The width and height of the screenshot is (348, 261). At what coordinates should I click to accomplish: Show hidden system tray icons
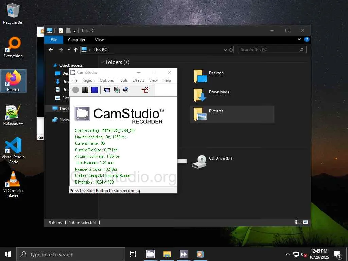[288, 254]
